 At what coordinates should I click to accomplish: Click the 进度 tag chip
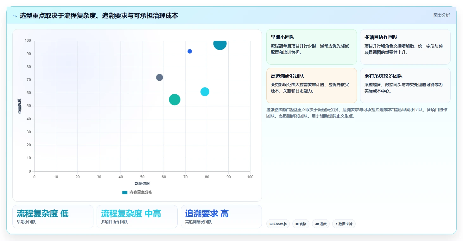(321, 224)
